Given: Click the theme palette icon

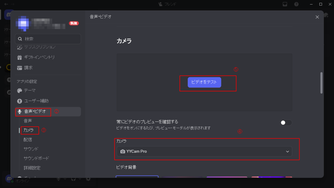Looking at the screenshot, I should pos(20,91).
